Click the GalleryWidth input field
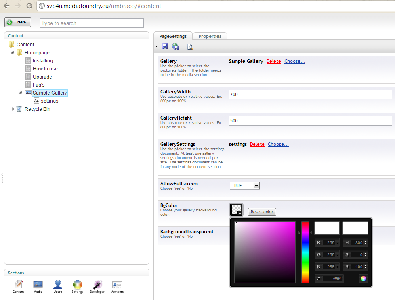Screen dimensions: 395x300 (310, 95)
